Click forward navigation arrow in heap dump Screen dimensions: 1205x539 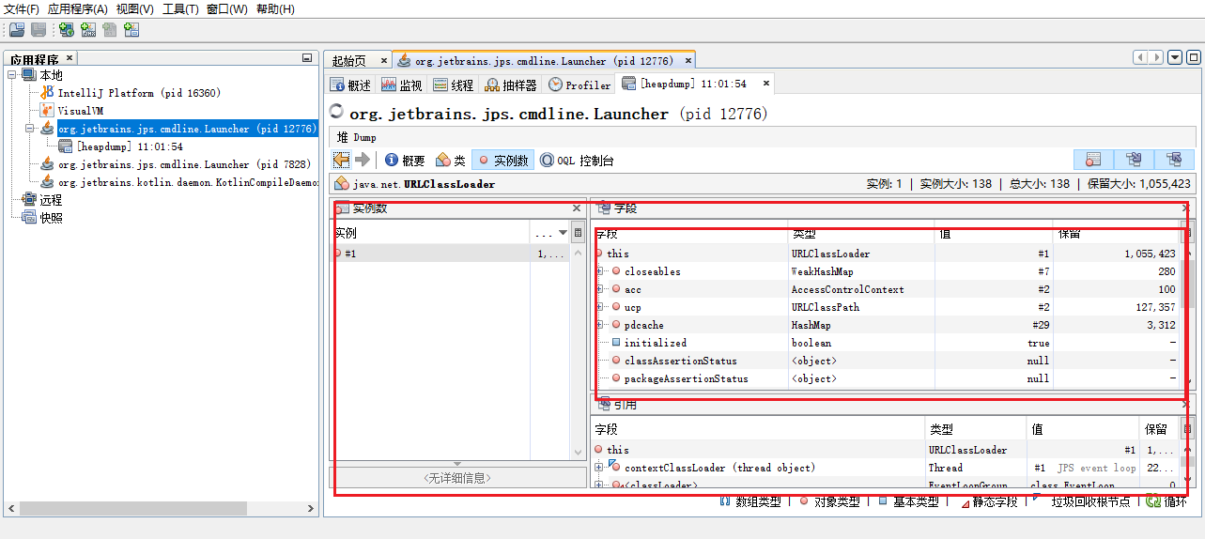(362, 160)
